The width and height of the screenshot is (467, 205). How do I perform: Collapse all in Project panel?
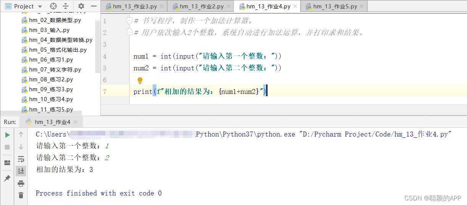tap(66, 6)
